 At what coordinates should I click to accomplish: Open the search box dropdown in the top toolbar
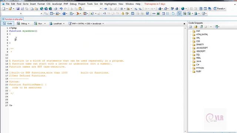pyautogui.click(x=101, y=9)
